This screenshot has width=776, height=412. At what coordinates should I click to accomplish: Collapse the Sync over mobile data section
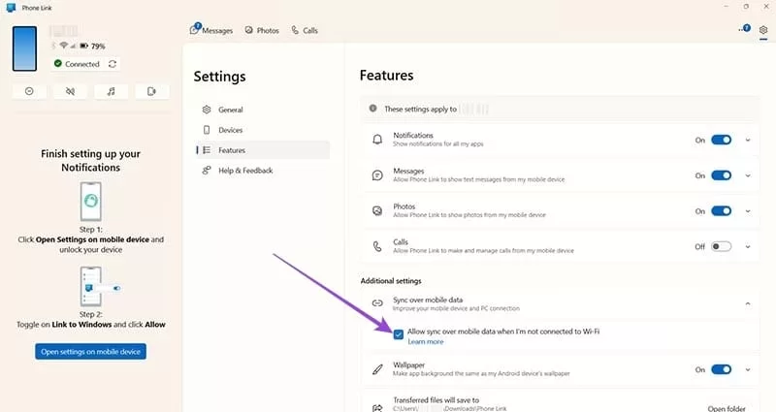[x=748, y=303]
